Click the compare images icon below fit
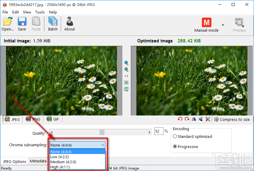Viewport: 254px width, 171px height. [126, 89]
